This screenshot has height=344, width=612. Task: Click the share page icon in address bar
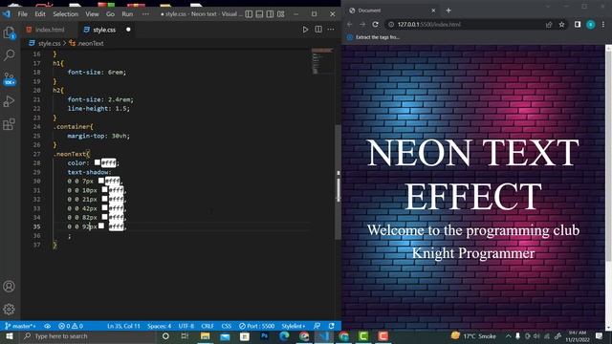(x=549, y=24)
